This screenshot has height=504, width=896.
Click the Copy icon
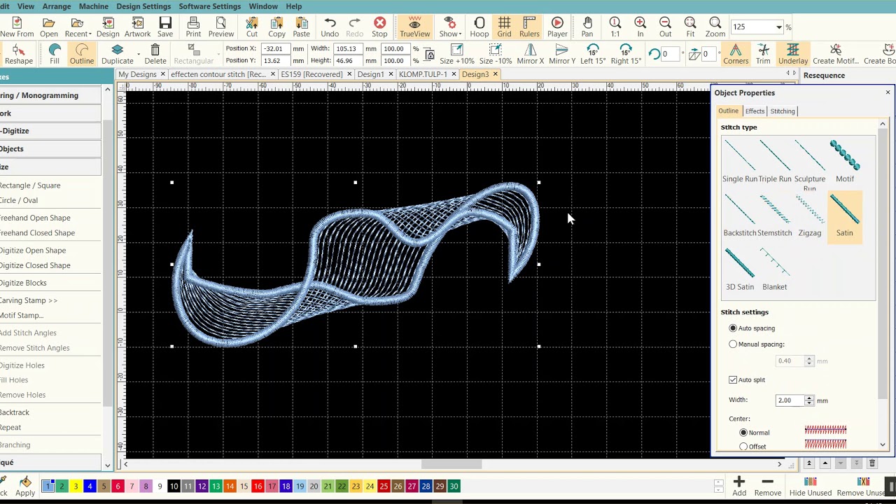click(x=276, y=27)
